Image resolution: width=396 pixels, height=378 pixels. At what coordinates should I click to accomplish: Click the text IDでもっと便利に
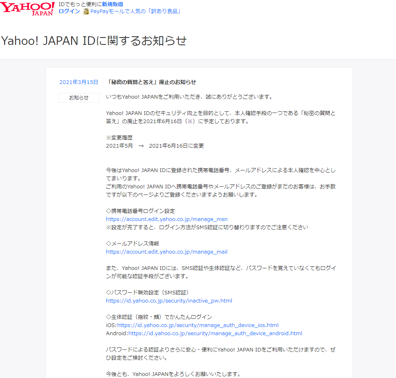[x=80, y=4]
